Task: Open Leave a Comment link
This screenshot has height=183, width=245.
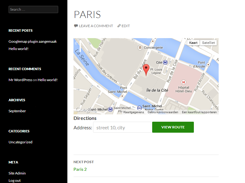Action: [96, 26]
